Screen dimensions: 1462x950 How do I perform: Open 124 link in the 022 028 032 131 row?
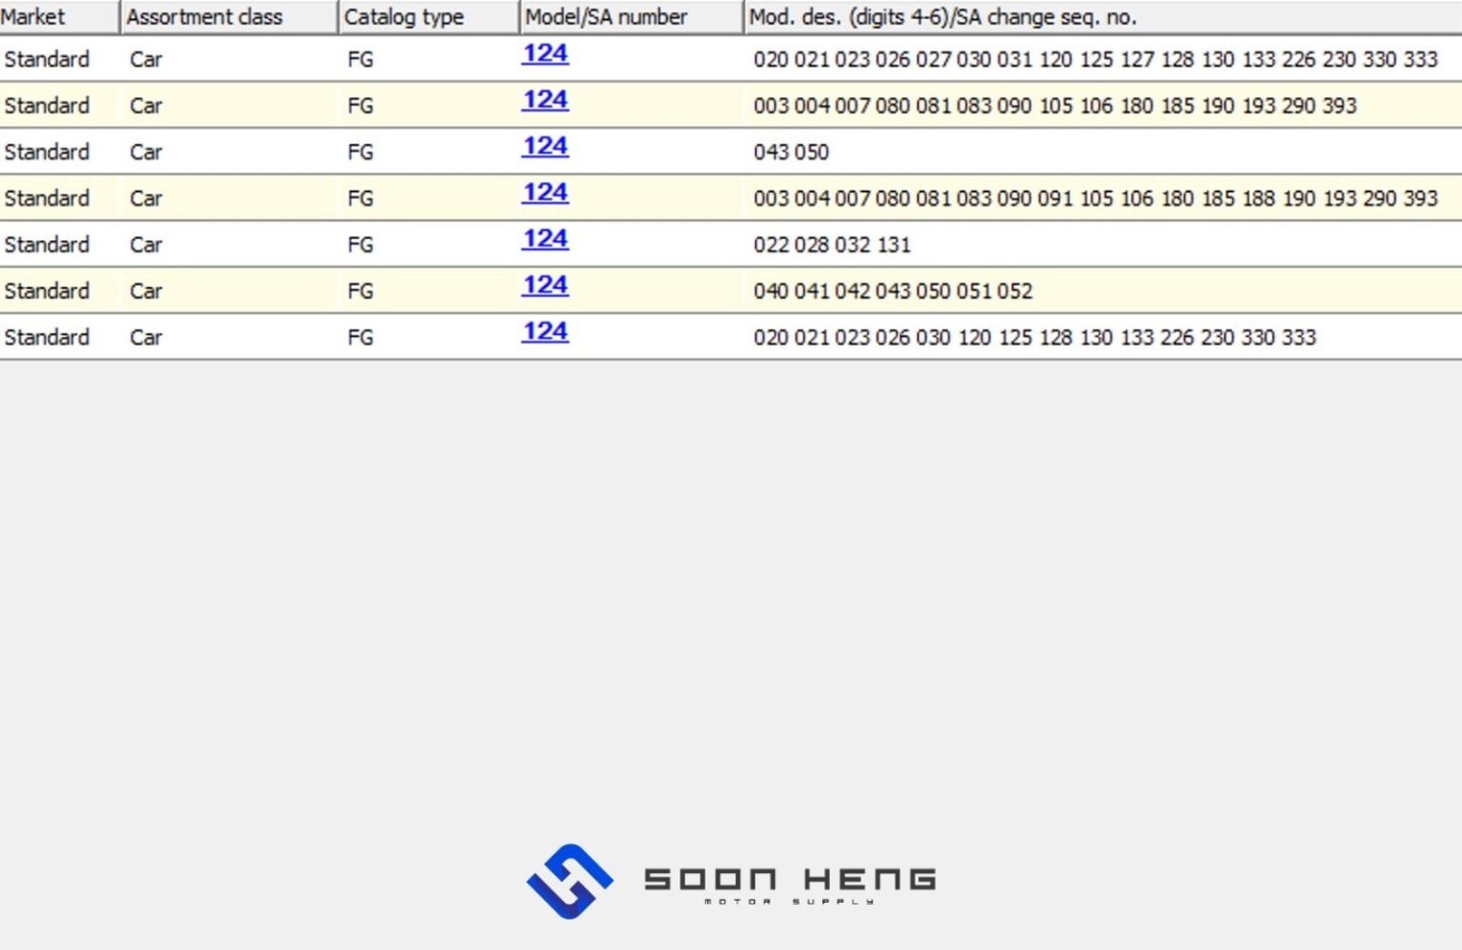(545, 240)
